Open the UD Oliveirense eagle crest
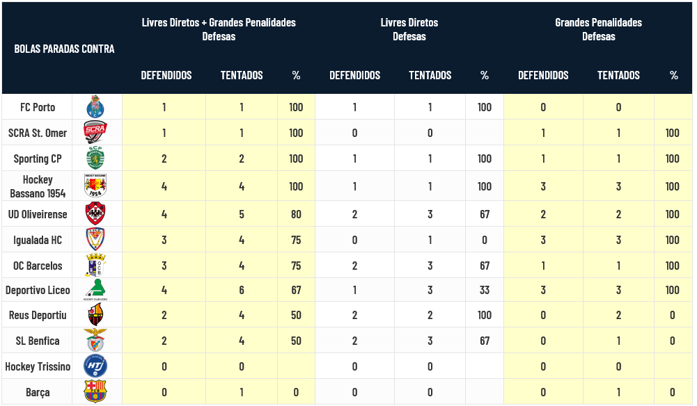Viewport: 697px width, 406px height. pyautogui.click(x=95, y=213)
